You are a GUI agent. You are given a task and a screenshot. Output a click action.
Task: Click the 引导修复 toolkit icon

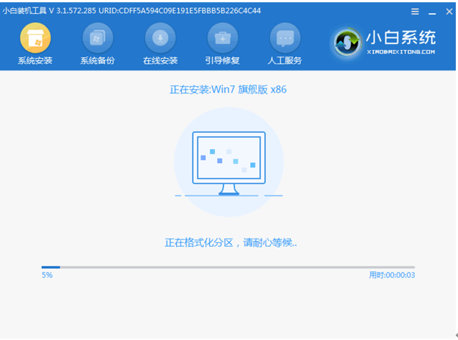click(x=222, y=38)
